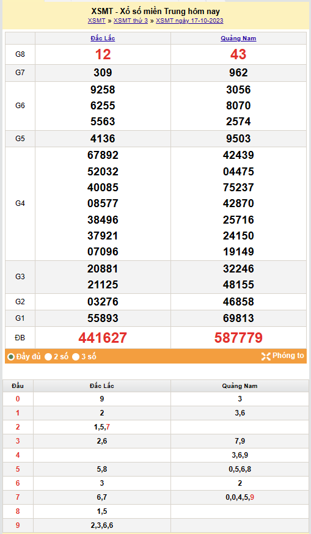Select the 3 số radio option
311x534 pixels.
click(x=76, y=357)
